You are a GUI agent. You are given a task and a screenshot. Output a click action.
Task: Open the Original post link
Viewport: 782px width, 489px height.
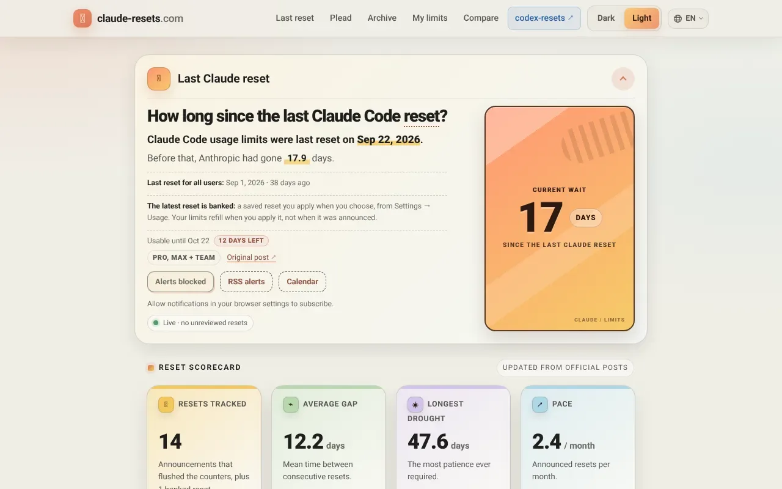pos(252,257)
